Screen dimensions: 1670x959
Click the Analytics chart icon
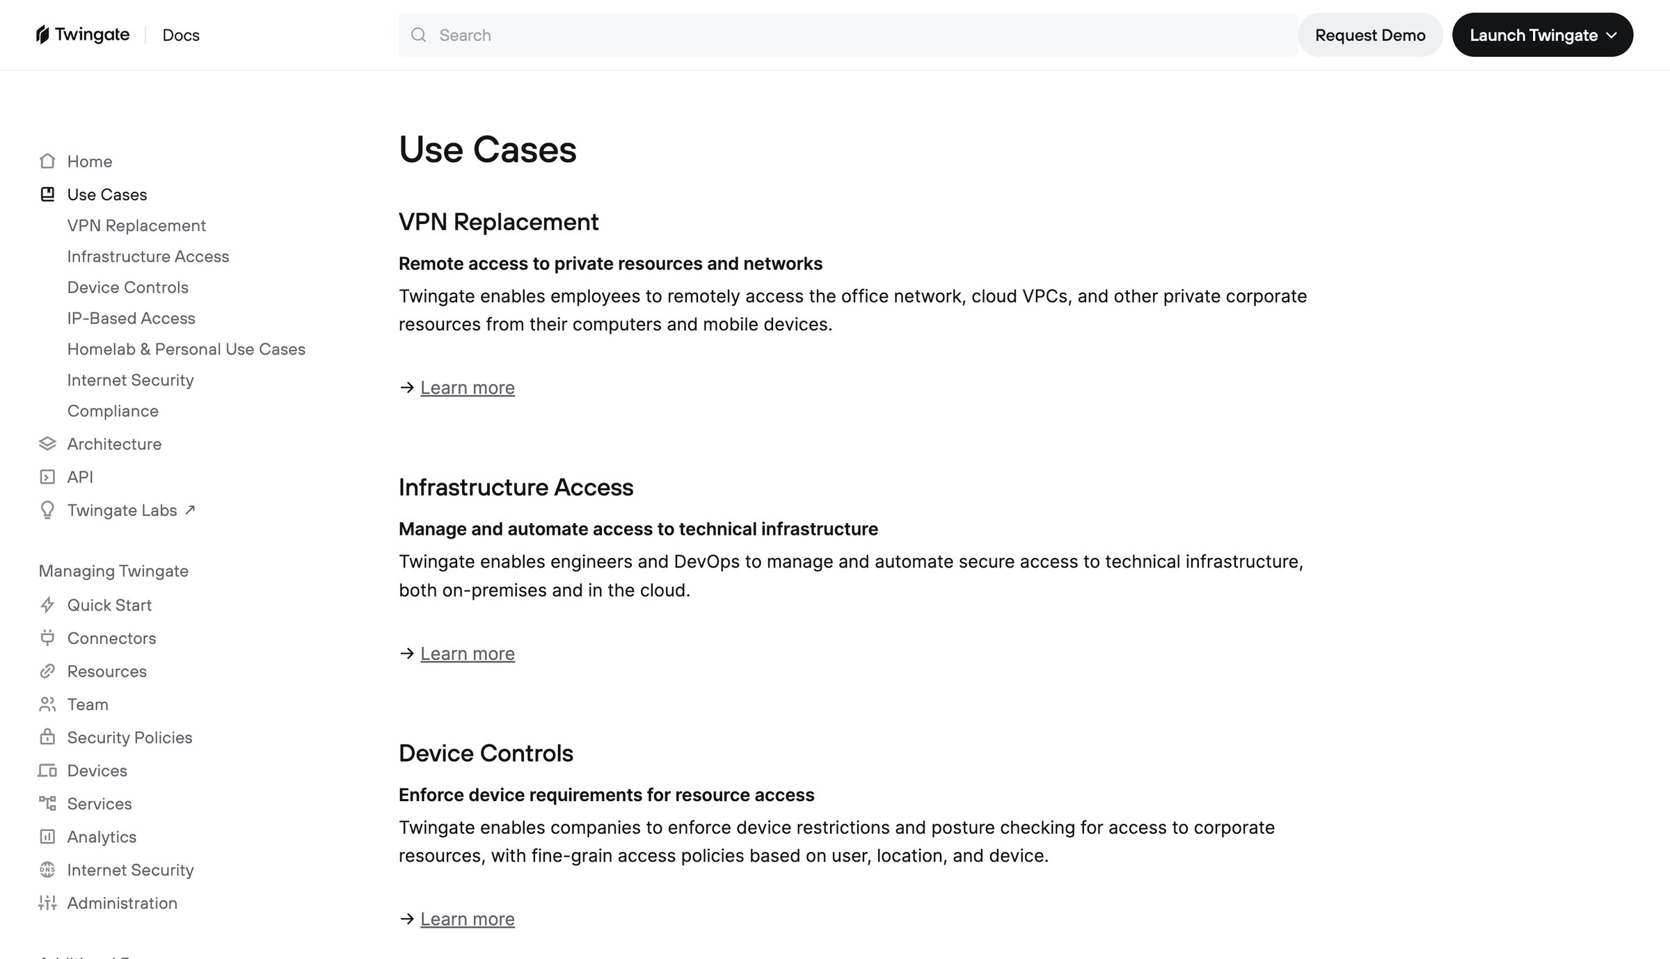point(47,837)
